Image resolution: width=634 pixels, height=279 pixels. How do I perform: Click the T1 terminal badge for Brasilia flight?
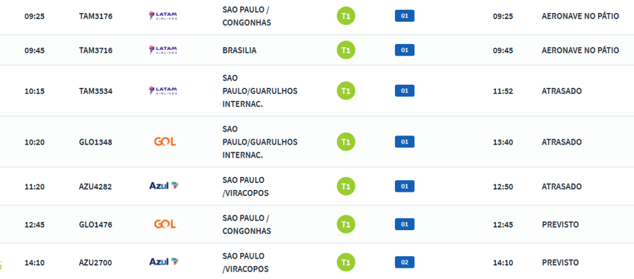coord(345,50)
